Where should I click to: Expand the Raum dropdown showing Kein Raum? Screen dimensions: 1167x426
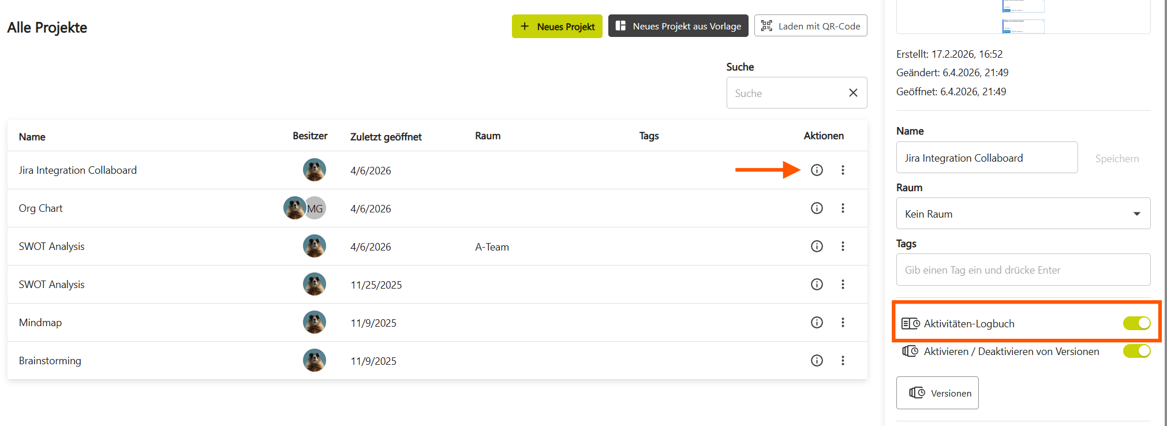(x=1023, y=214)
